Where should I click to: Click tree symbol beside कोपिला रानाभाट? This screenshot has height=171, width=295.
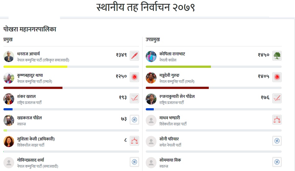coord(277,56)
